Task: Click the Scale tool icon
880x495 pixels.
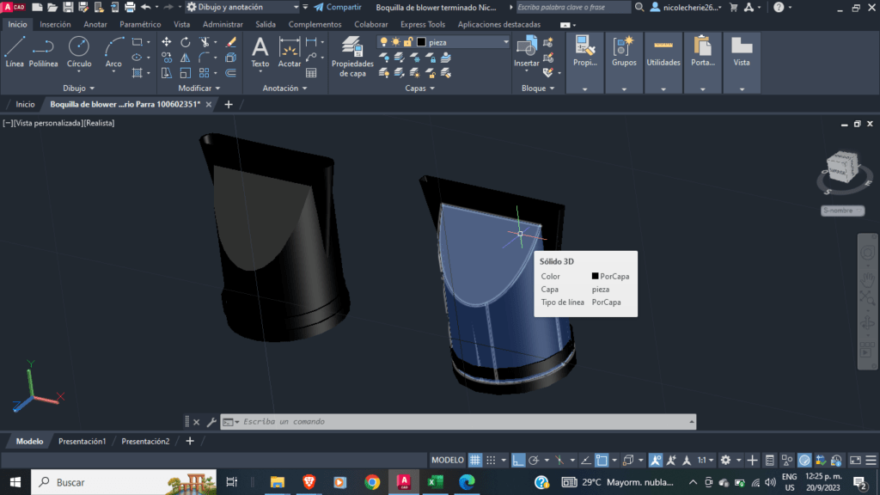Action: 186,73
